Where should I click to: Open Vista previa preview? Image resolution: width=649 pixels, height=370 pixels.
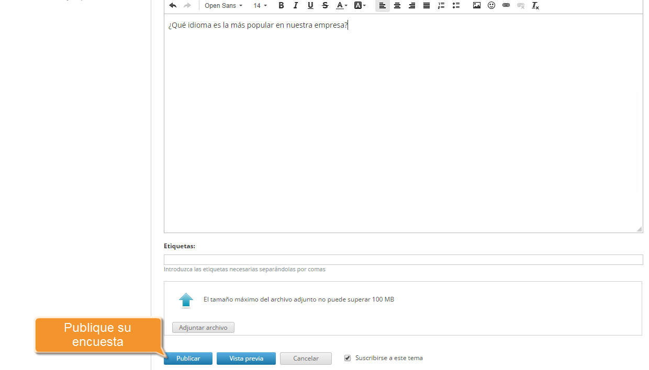click(246, 359)
